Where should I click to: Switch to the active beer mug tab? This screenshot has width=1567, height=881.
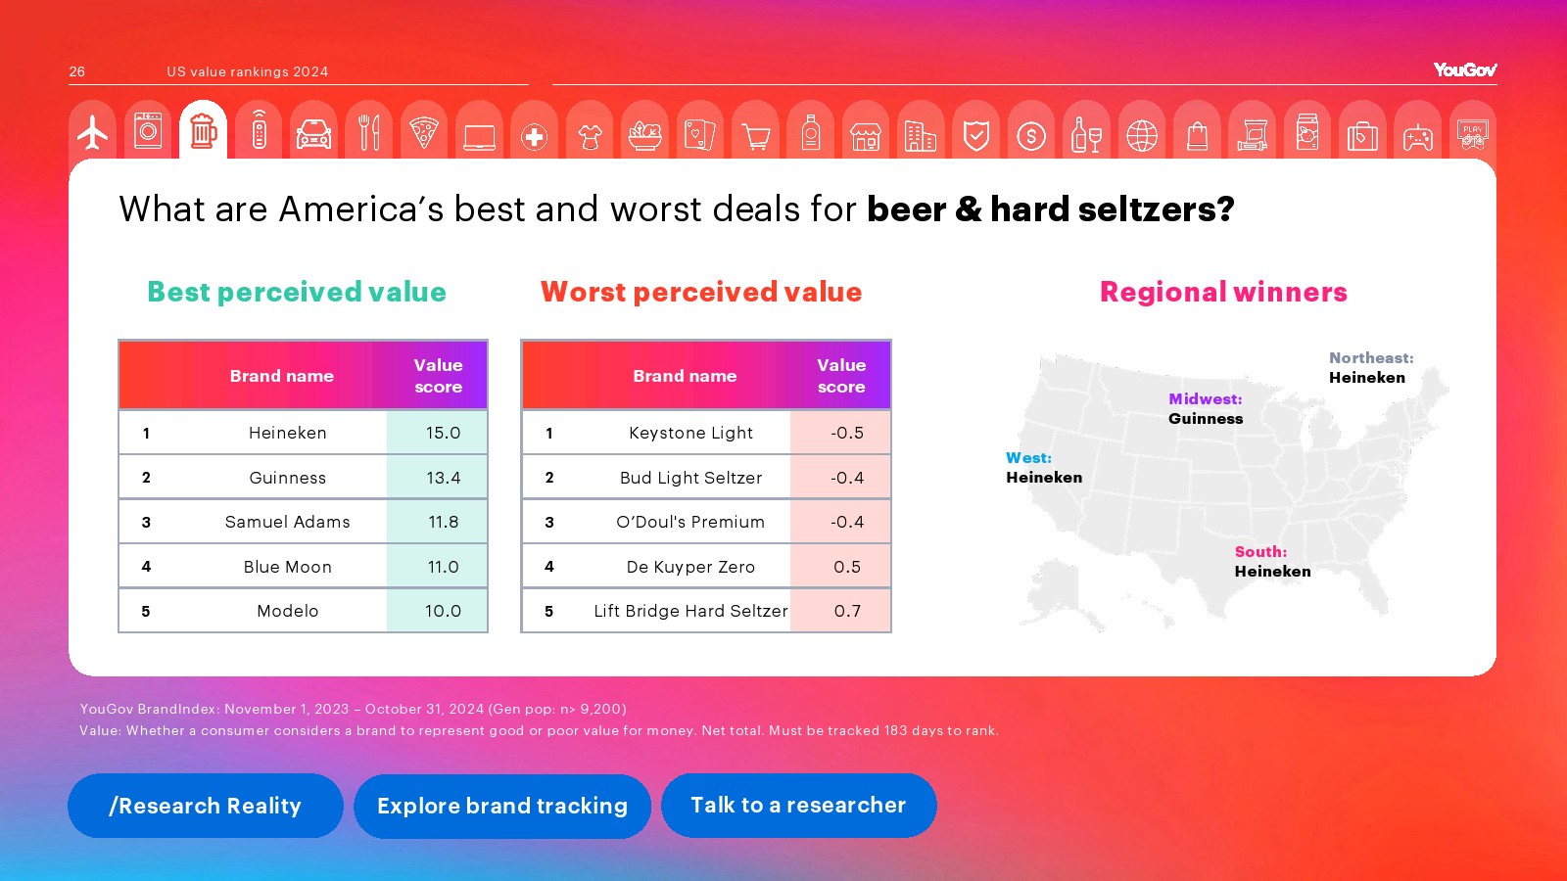click(x=204, y=131)
